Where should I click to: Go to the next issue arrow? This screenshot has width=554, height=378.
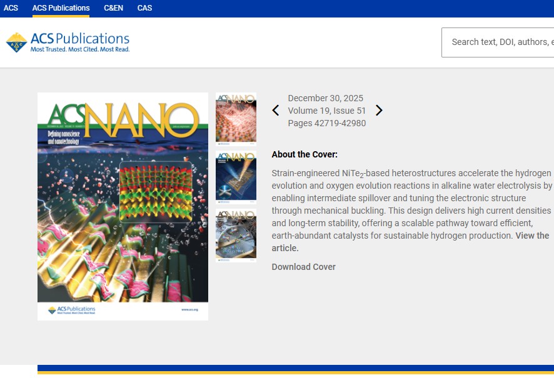[x=379, y=111]
